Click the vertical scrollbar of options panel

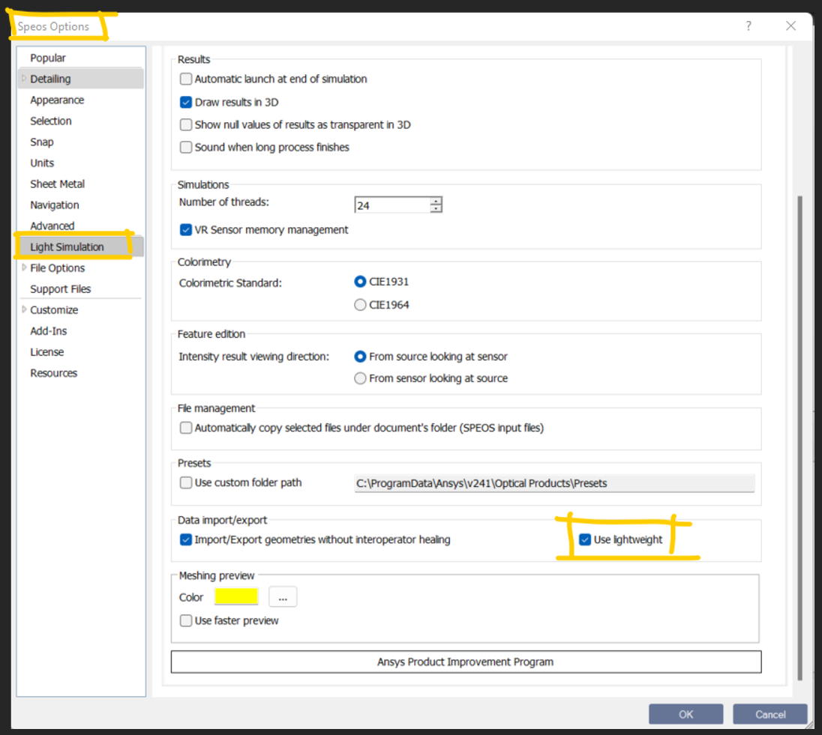[799, 438]
